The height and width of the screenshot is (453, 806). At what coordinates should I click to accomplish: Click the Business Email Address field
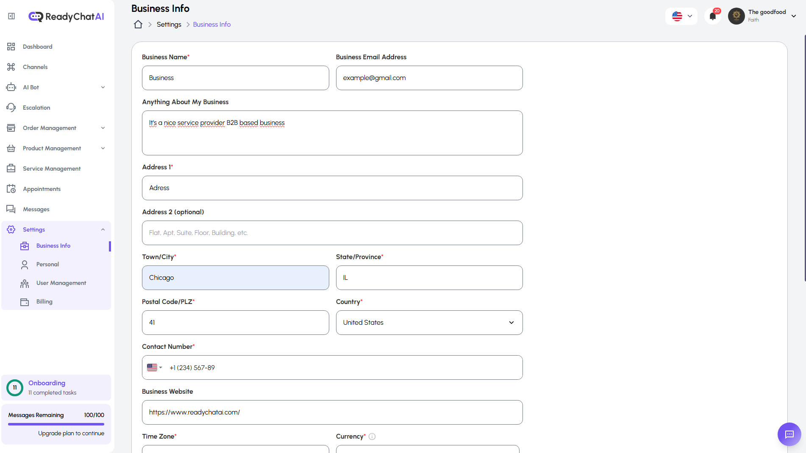pyautogui.click(x=429, y=78)
